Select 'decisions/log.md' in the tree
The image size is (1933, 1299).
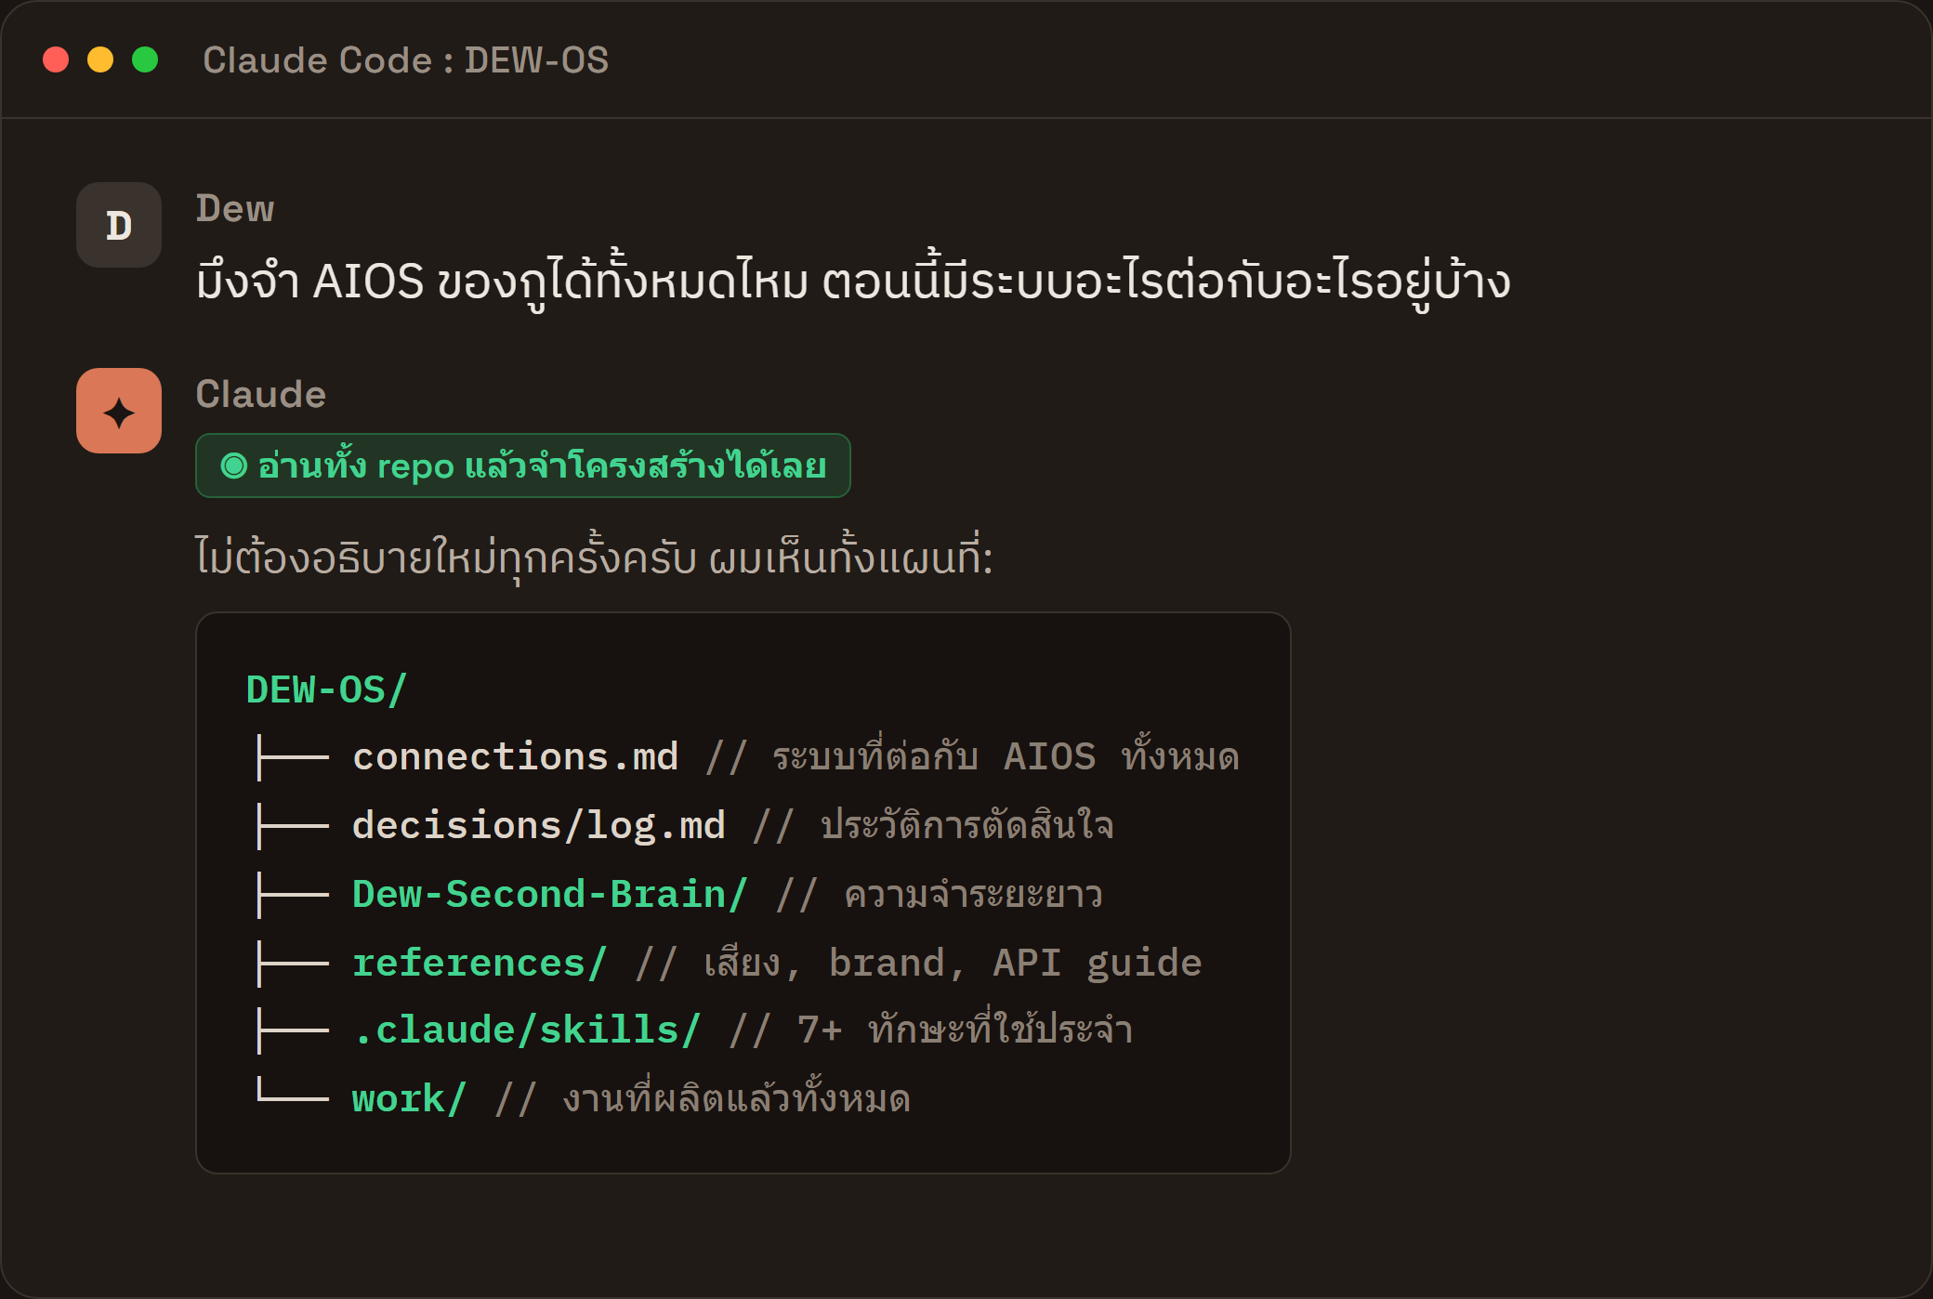(539, 825)
